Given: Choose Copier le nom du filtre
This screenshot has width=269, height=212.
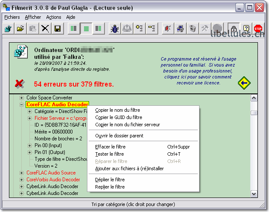Looking at the screenshot, I should (x=143, y=110).
